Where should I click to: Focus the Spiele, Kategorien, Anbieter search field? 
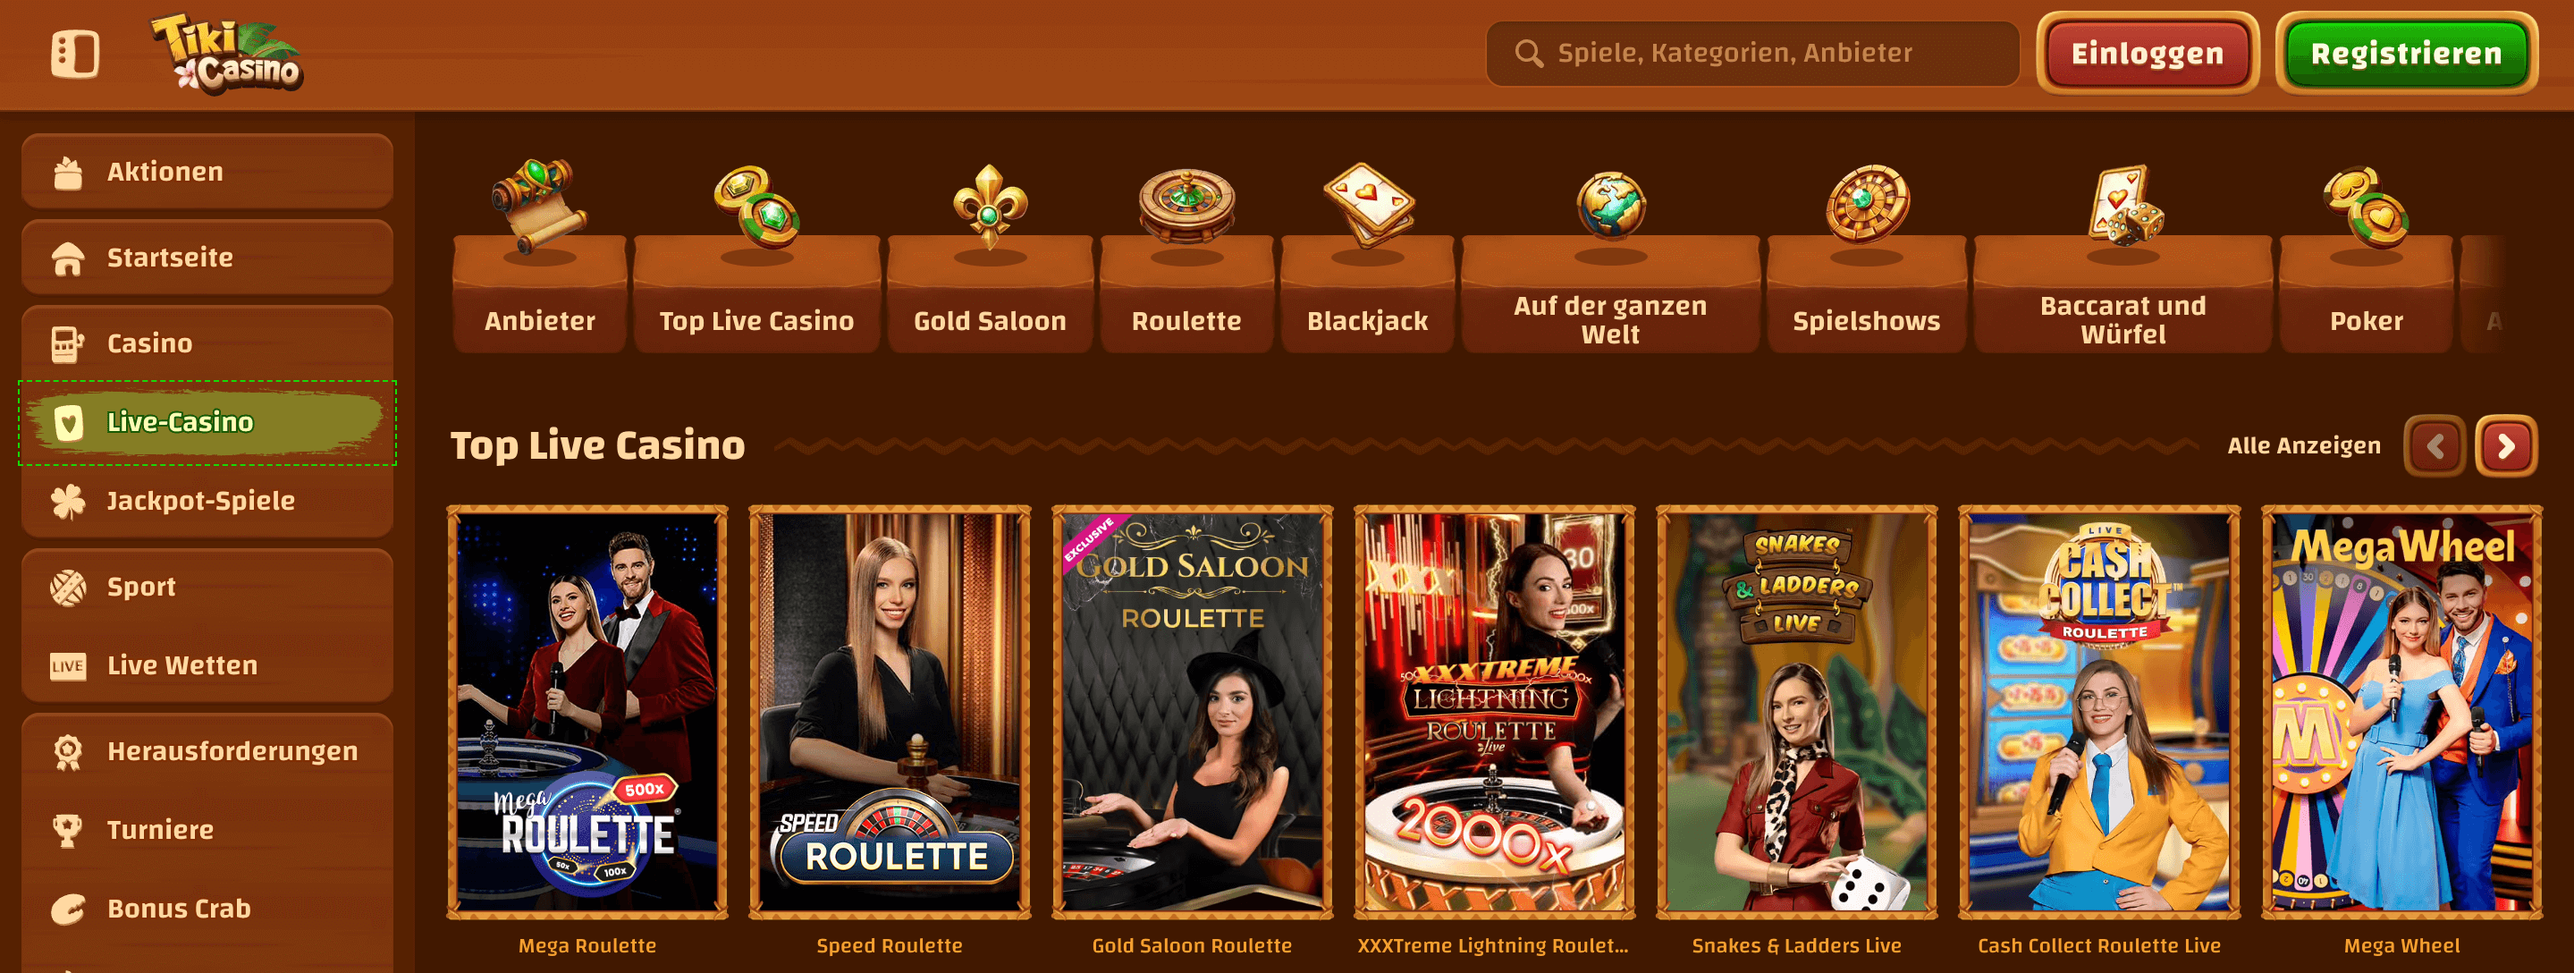coord(1752,53)
